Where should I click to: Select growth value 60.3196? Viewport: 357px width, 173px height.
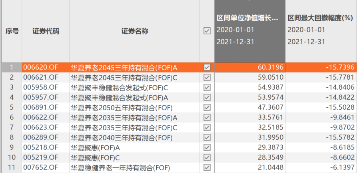271,67
